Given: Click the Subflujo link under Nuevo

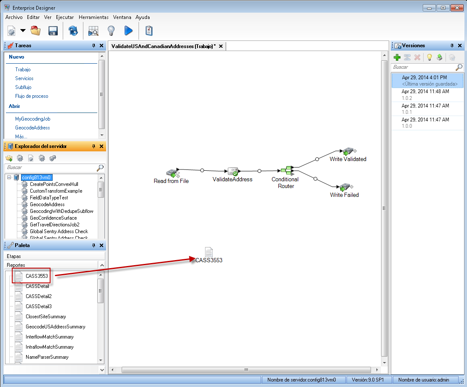Looking at the screenshot, I should (x=24, y=87).
